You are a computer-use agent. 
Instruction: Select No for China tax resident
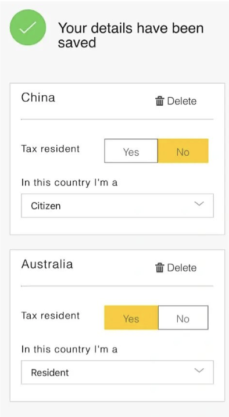click(x=183, y=151)
